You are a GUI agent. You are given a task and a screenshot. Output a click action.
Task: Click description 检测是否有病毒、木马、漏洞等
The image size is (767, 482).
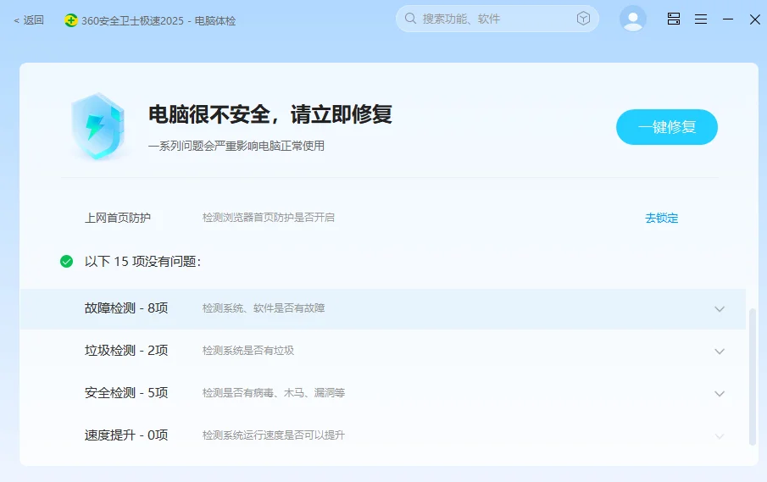click(274, 392)
